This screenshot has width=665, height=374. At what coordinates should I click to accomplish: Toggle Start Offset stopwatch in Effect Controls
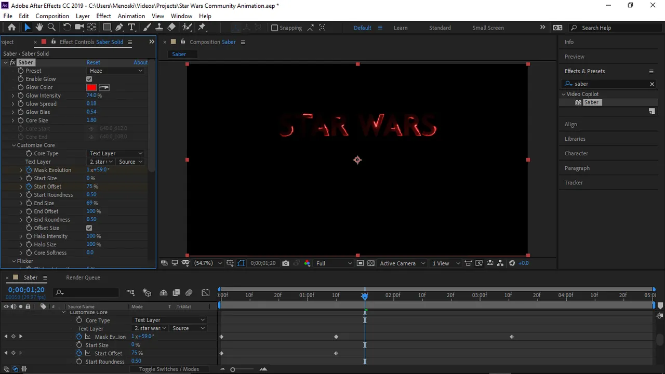(x=29, y=186)
